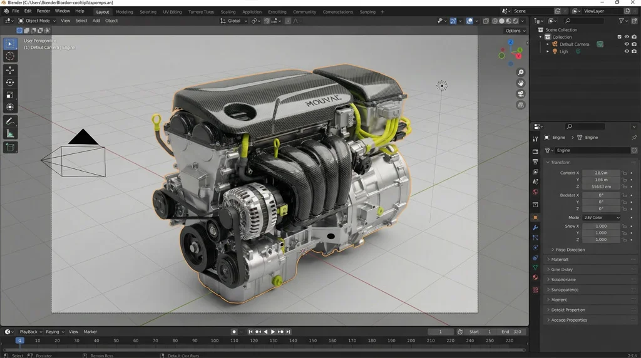Uncheck the Collection exclude checkbox
The width and height of the screenshot is (641, 358).
[x=620, y=37]
